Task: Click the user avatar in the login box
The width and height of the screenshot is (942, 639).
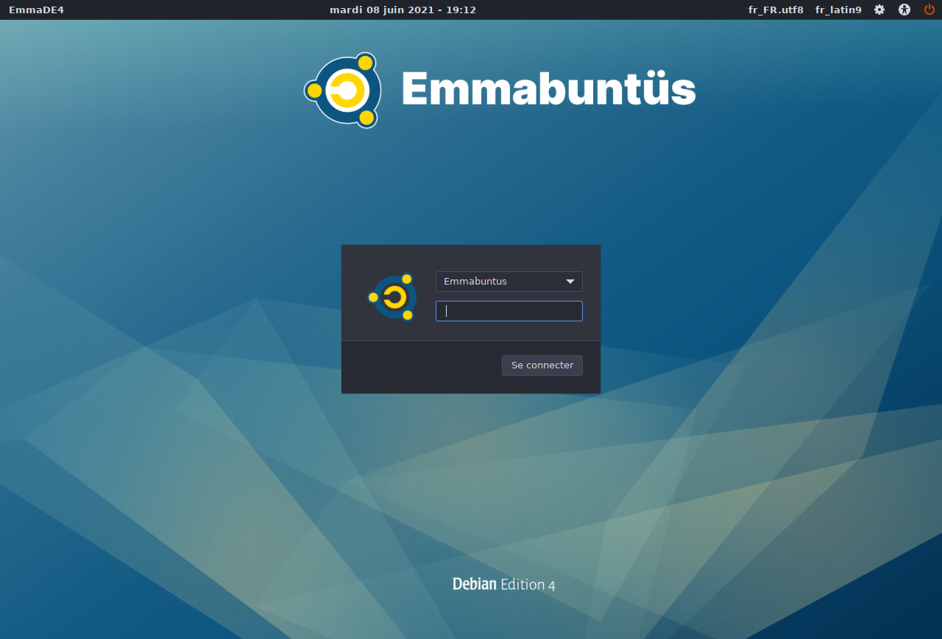Action: click(392, 297)
